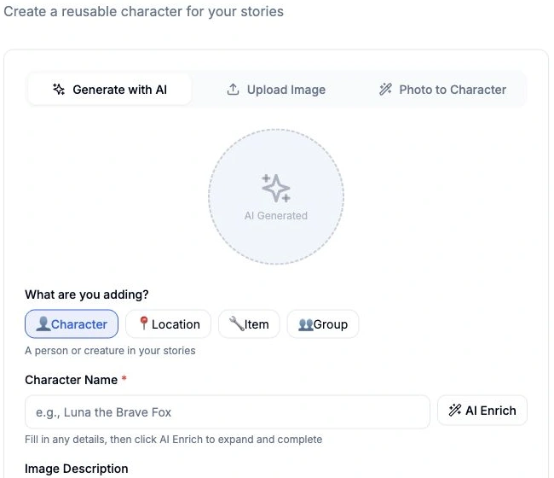Choose the Character type option

click(x=72, y=324)
